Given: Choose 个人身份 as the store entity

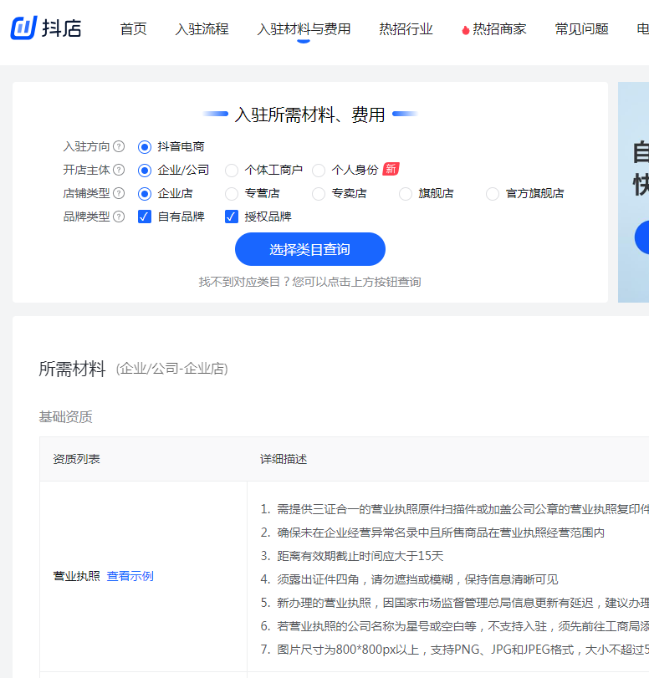Looking at the screenshot, I should [x=319, y=171].
